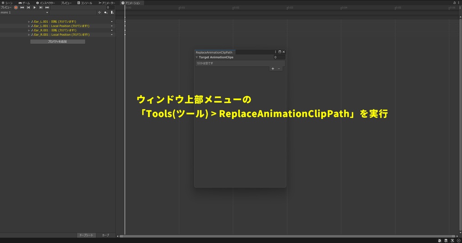The height and width of the screenshot is (243, 462).
Task: Open the mimi 1 clip dropdown
Action: pos(24,12)
